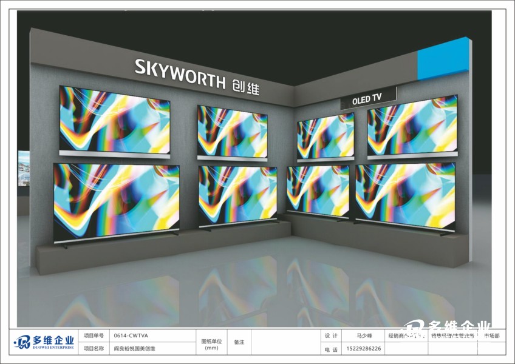
Task: Click the '市场部' header cell
Action: pyautogui.click(x=492, y=335)
